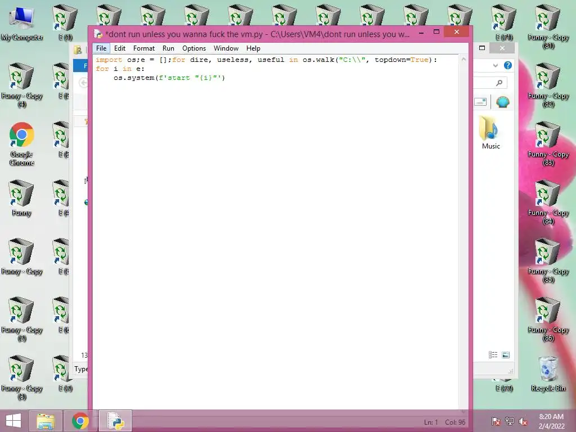Open File Explorer from the taskbar
This screenshot has height=432, width=576.
(46, 421)
